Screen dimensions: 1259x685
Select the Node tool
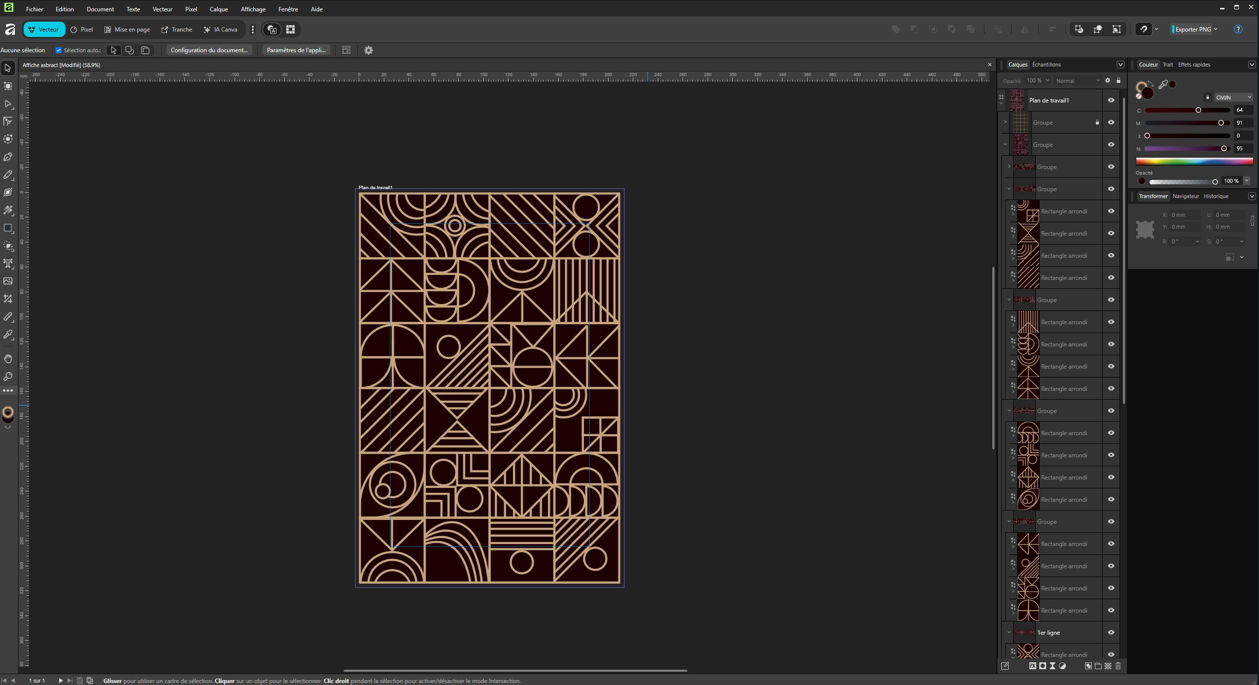click(x=8, y=104)
